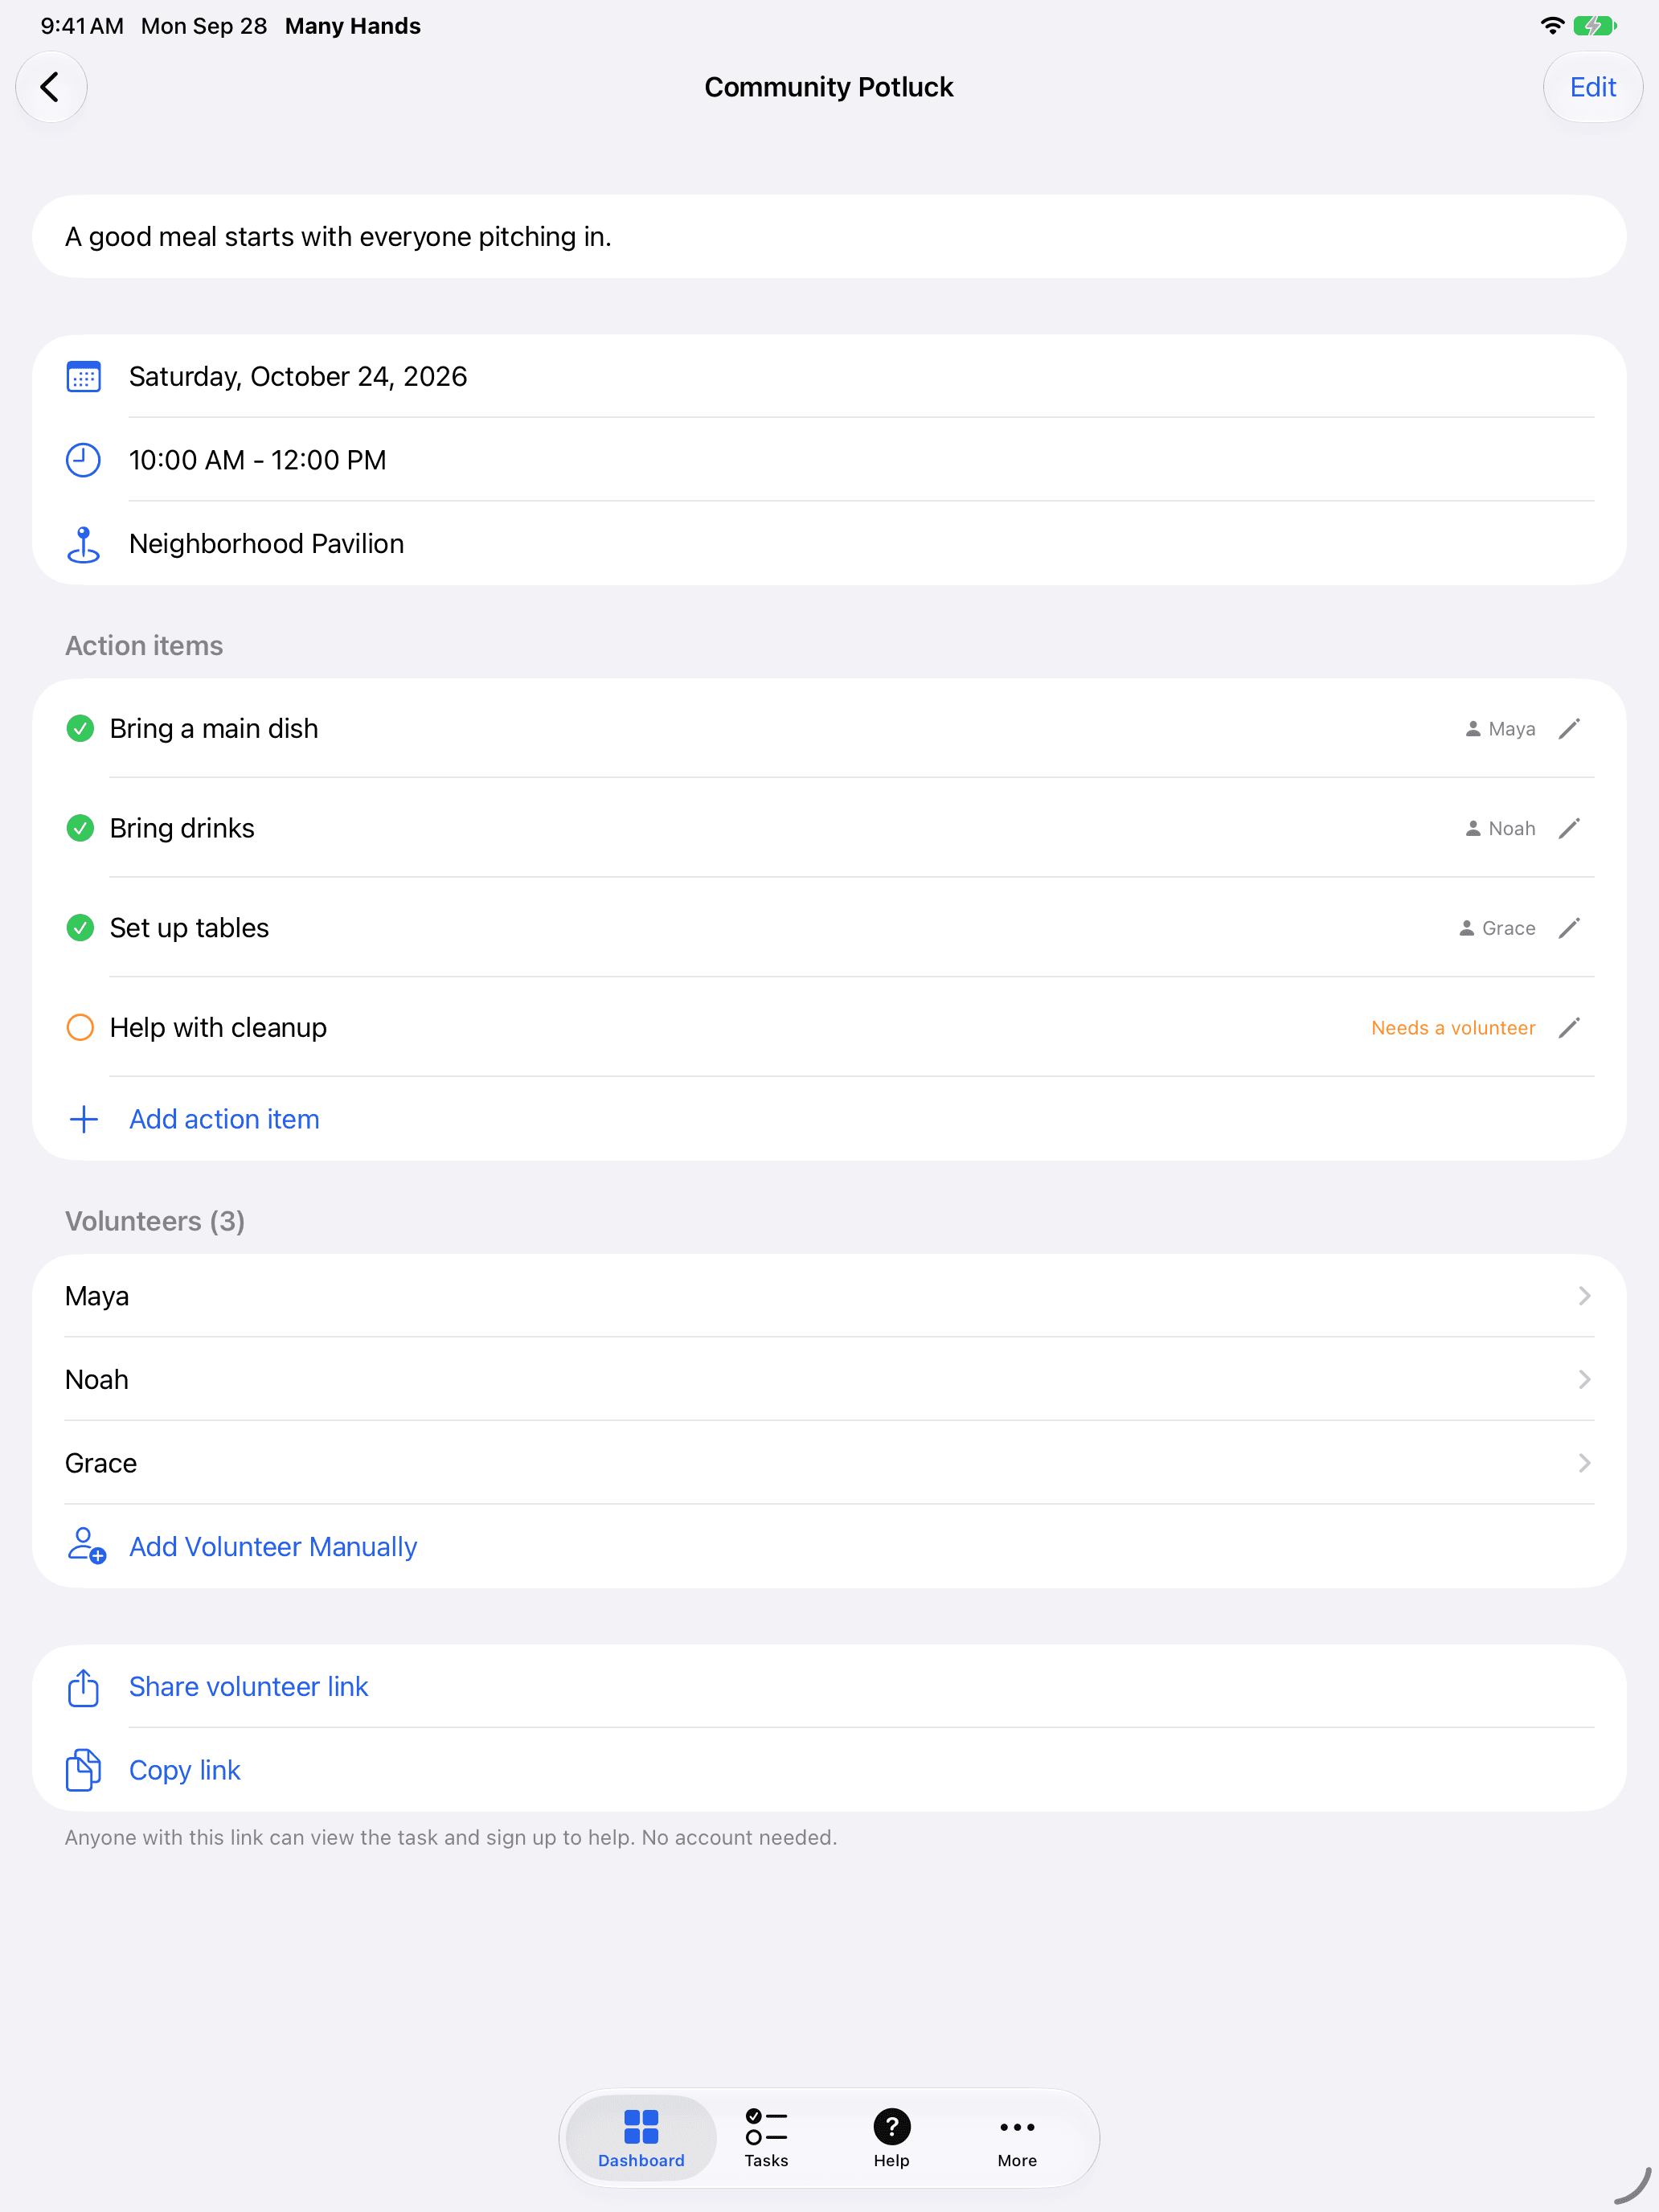
Task: Toggle the Bring drinks completion circle
Action: click(80, 829)
